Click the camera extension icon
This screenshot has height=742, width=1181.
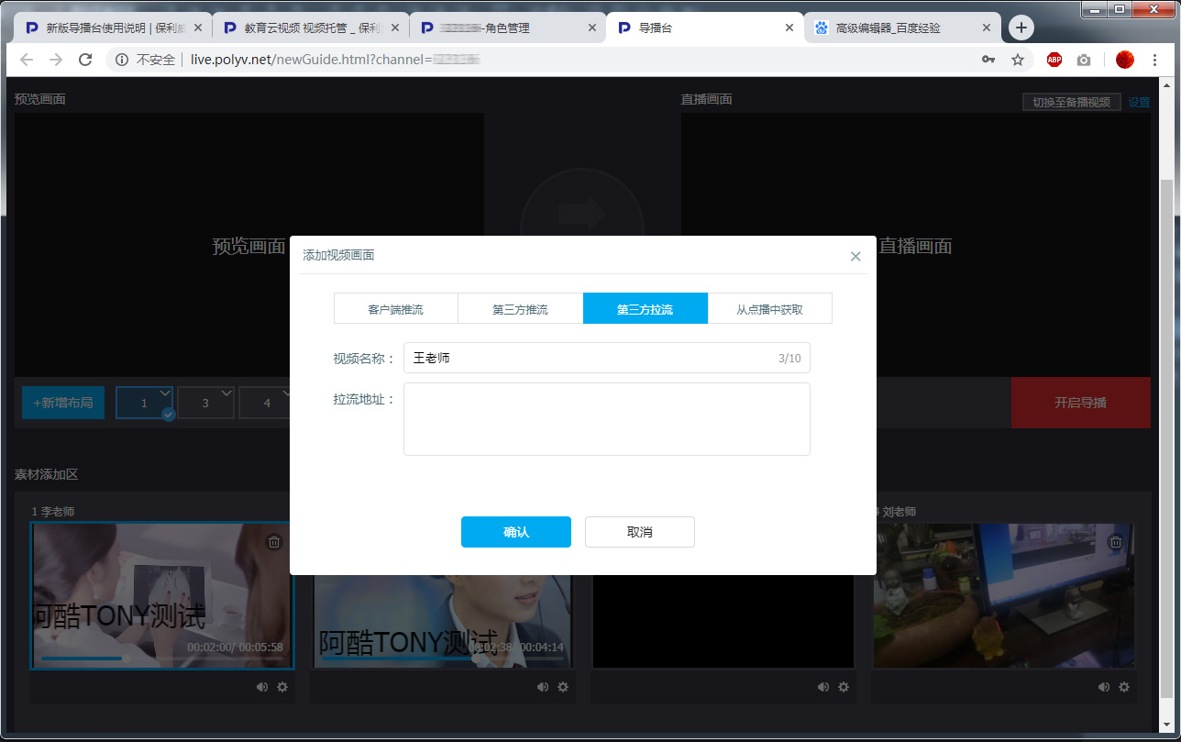(x=1084, y=60)
